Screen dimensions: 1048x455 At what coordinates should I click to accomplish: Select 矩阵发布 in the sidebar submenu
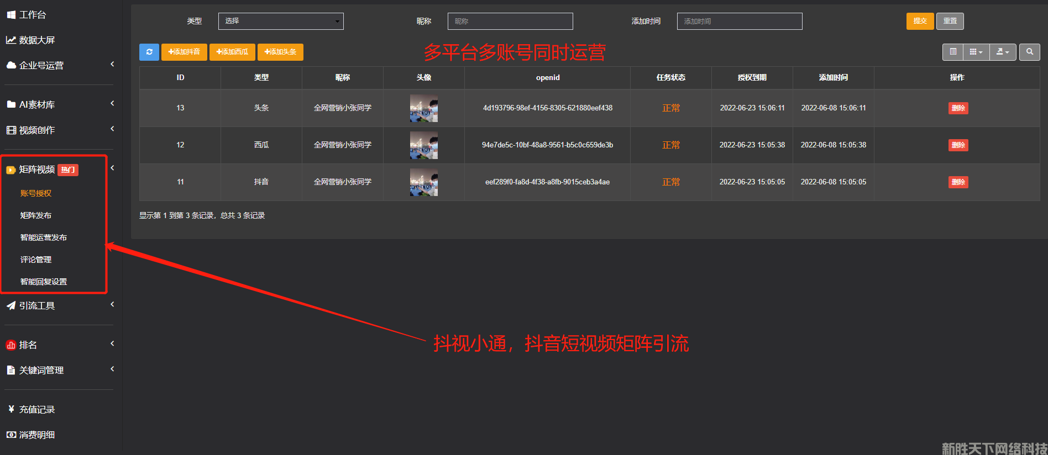(x=36, y=215)
